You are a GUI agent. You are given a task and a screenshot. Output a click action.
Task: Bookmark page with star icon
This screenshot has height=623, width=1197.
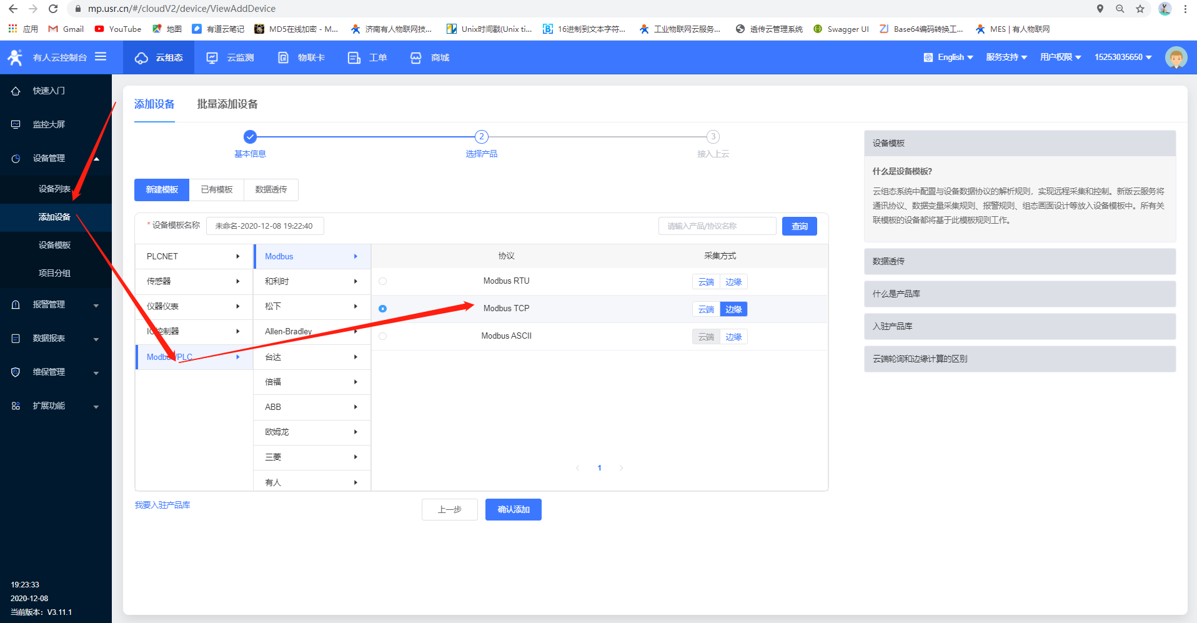(x=1140, y=9)
